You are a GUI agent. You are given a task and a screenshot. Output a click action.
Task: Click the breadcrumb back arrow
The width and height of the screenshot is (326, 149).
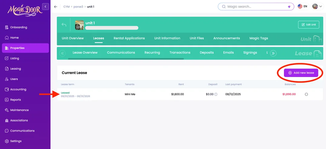(56, 7)
